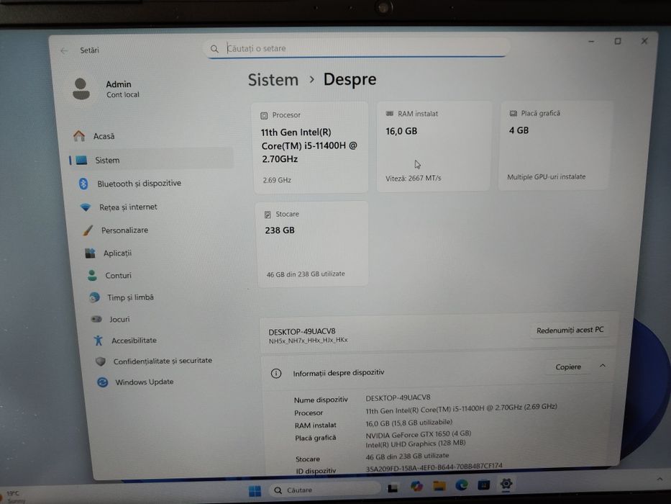This screenshot has height=504, width=671.
Task: Open File Explorer from the taskbar
Action: pos(439,485)
